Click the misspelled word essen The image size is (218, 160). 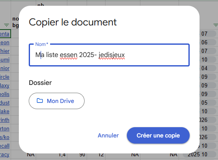(69, 55)
